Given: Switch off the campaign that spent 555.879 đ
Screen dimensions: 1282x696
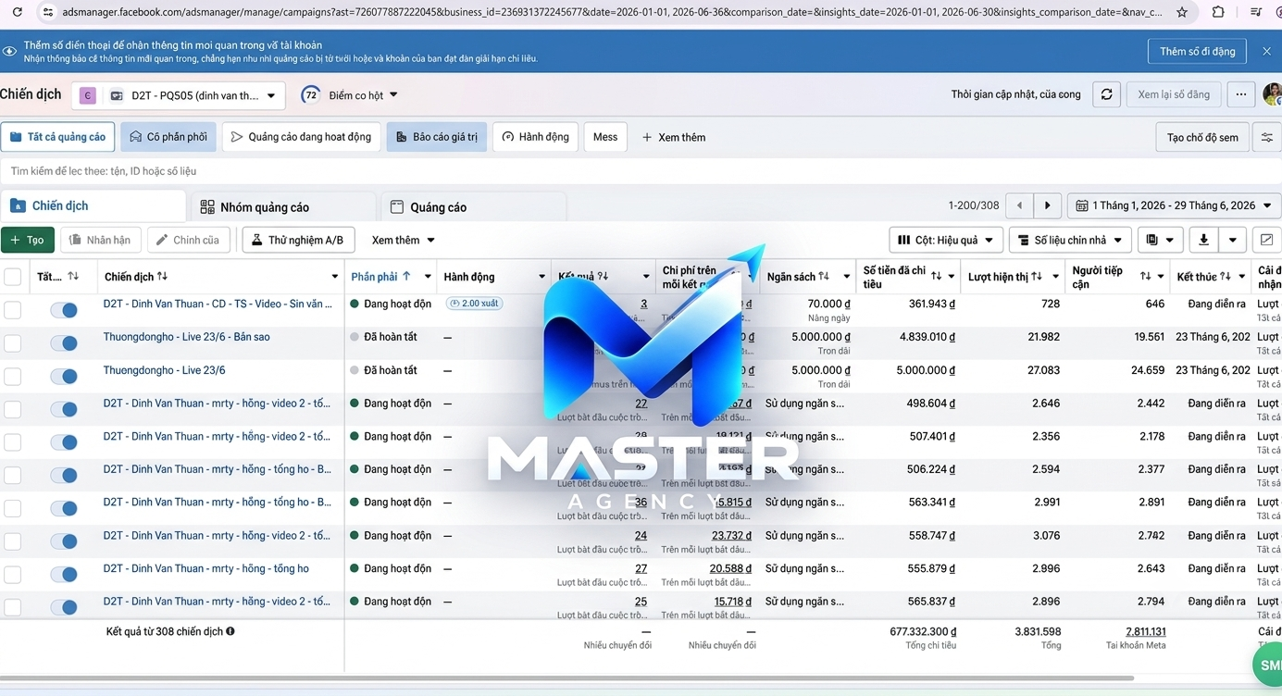Looking at the screenshot, I should click(x=64, y=575).
